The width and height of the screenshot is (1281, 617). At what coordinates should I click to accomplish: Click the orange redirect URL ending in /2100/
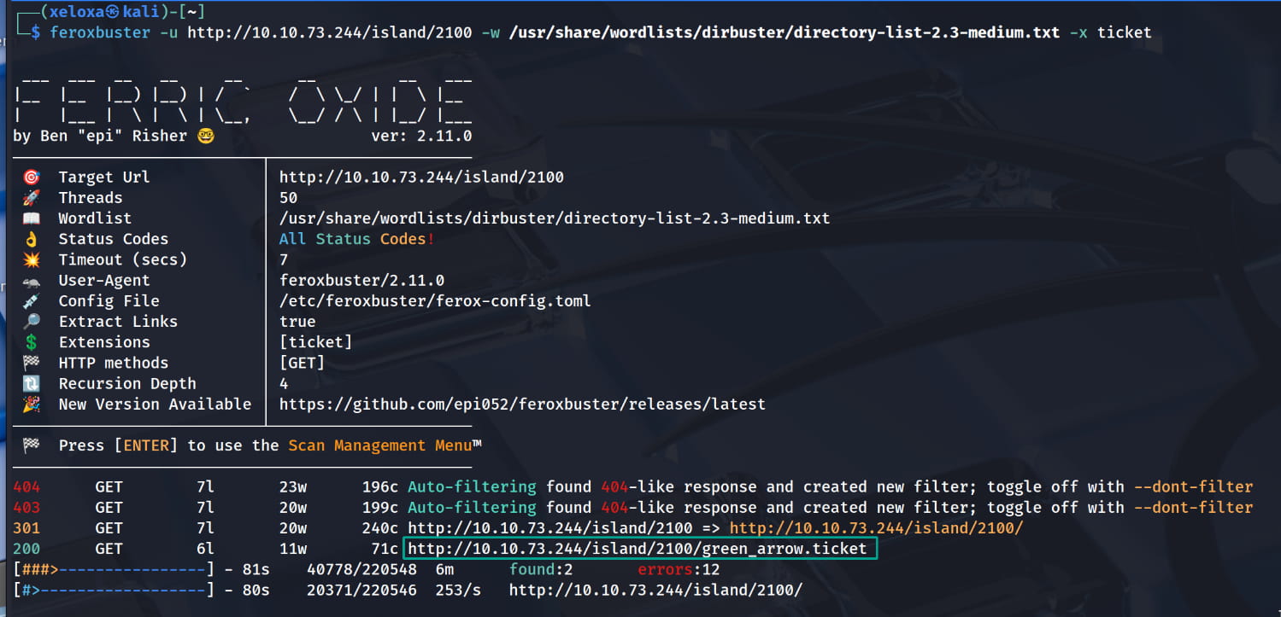(876, 528)
